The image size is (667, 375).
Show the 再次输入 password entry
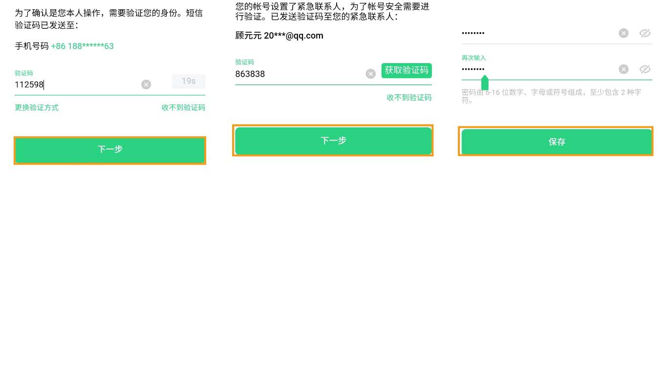(645, 69)
